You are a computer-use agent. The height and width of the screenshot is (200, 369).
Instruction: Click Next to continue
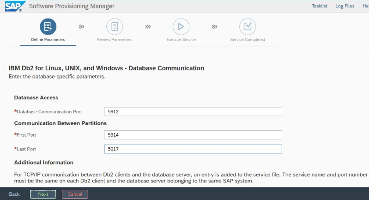[43, 194]
